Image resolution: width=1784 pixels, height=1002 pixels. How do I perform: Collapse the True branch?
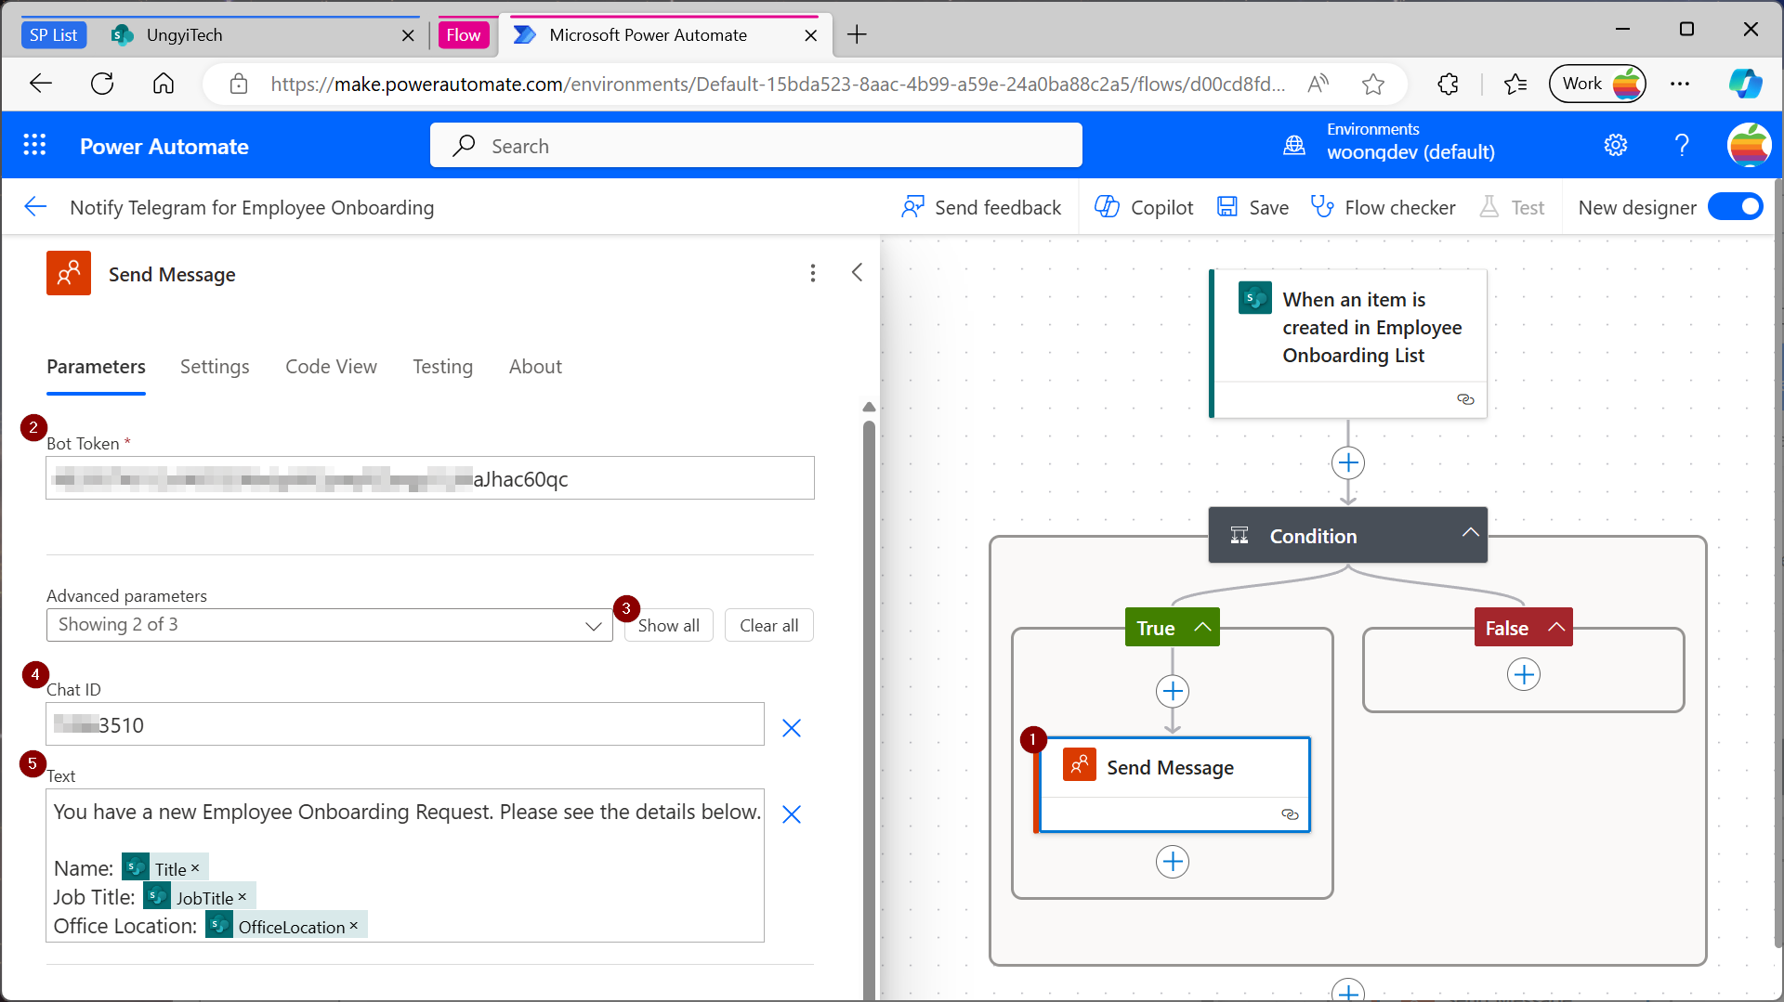click(1202, 627)
